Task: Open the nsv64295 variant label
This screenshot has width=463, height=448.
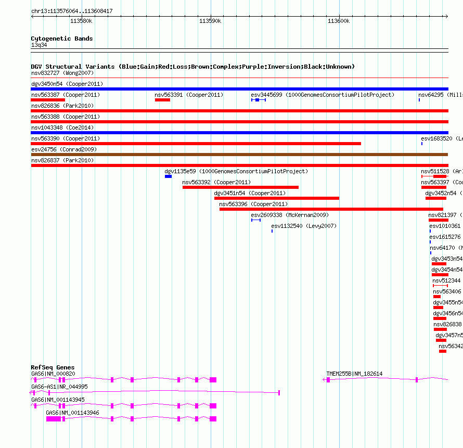Action: click(441, 95)
